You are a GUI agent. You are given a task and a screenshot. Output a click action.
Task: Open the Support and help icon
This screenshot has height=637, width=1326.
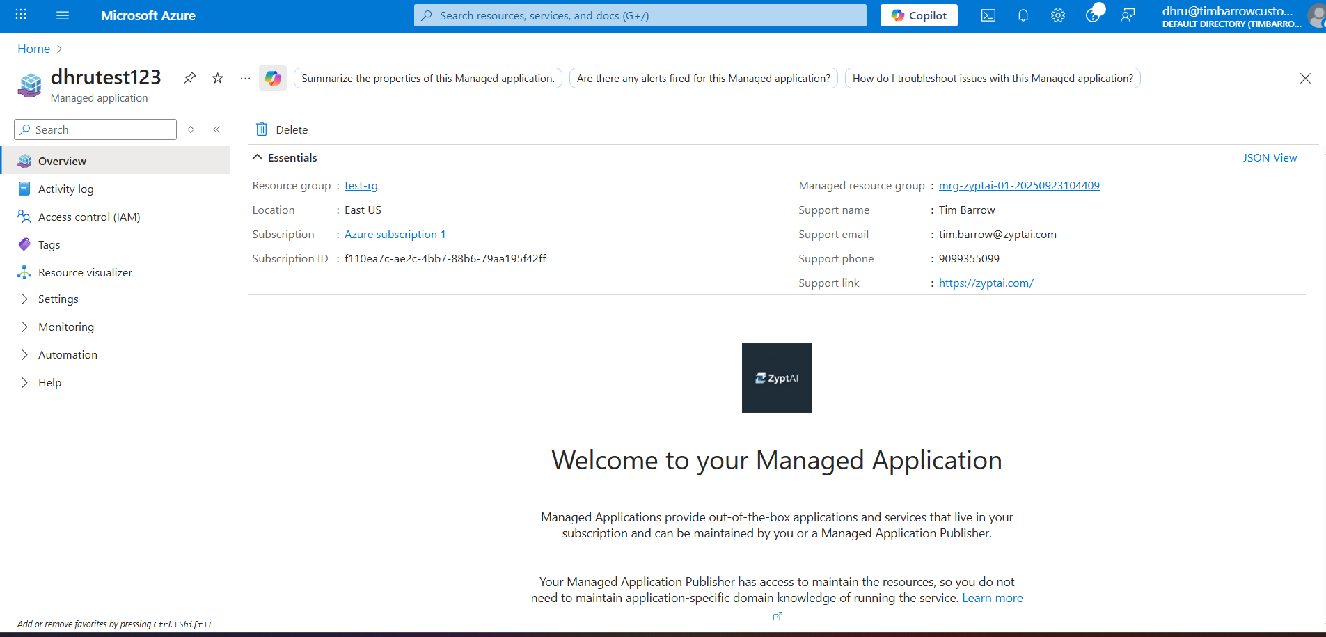click(1093, 15)
